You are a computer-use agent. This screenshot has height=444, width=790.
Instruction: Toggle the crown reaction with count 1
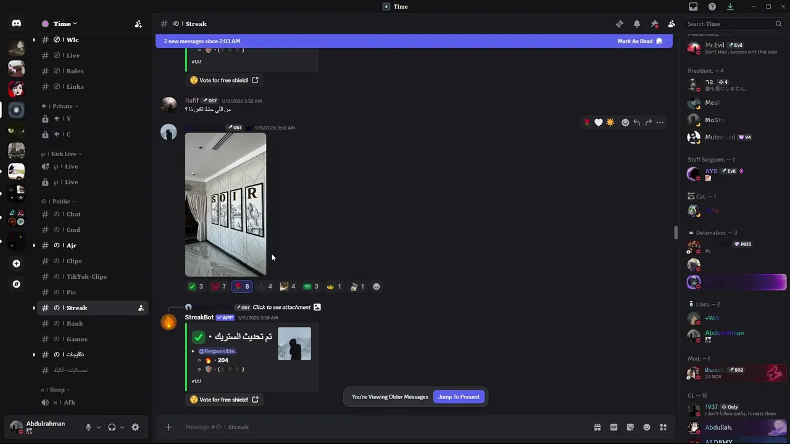pyautogui.click(x=334, y=287)
